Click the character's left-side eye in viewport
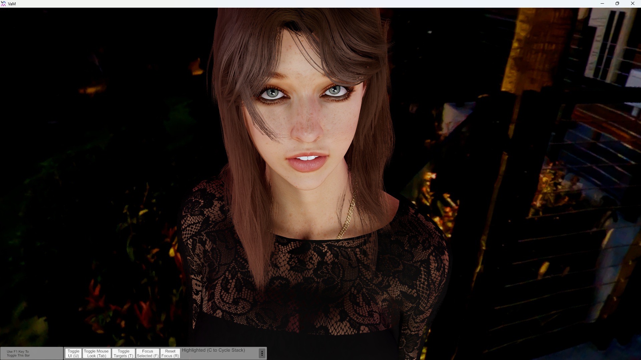The width and height of the screenshot is (641, 360). 273,93
